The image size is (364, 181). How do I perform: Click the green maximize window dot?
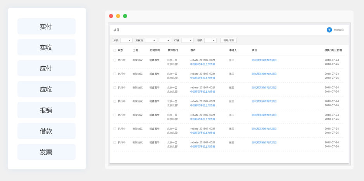125,16
